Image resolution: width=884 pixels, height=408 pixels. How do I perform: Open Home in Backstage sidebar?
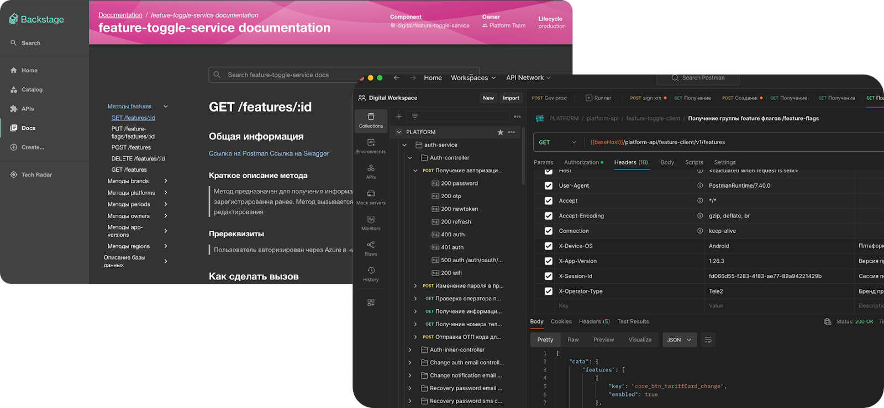click(x=24, y=70)
